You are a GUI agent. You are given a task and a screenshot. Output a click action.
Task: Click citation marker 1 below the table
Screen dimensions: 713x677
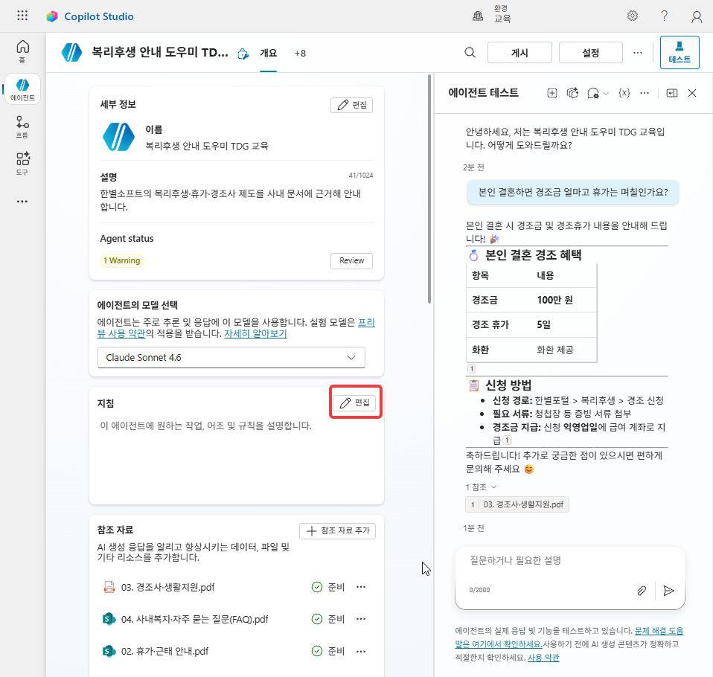click(472, 368)
